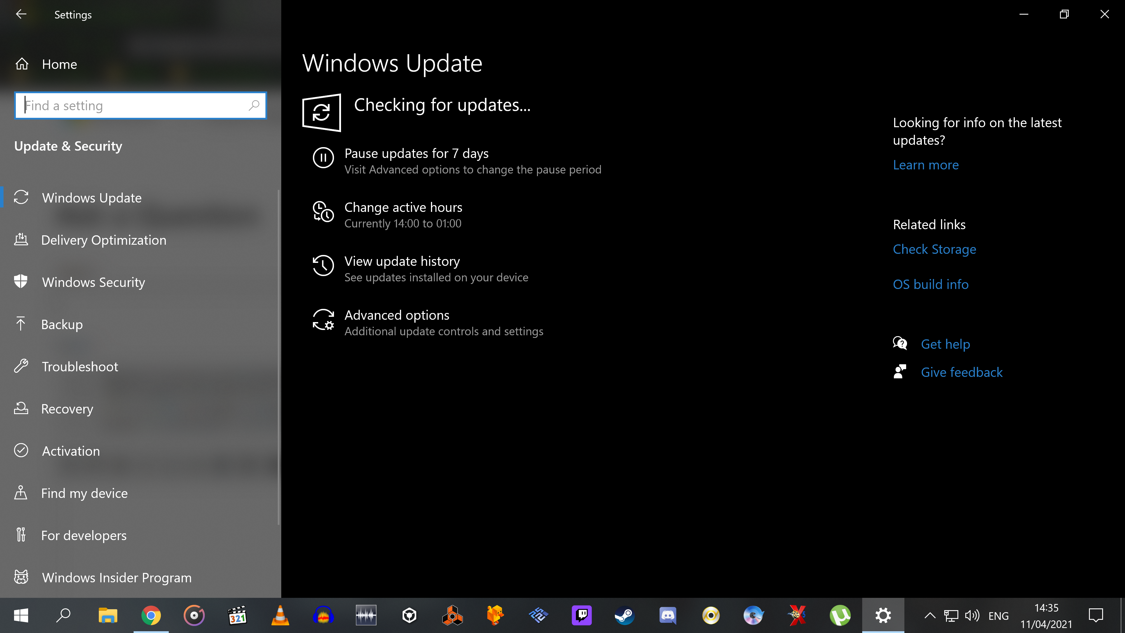Image resolution: width=1125 pixels, height=633 pixels.
Task: Open Delivery Optimization section
Action: point(103,240)
